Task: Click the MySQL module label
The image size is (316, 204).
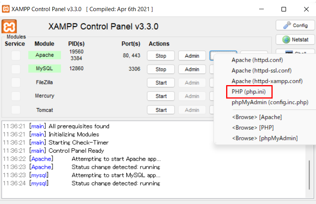Action: [x=45, y=68]
